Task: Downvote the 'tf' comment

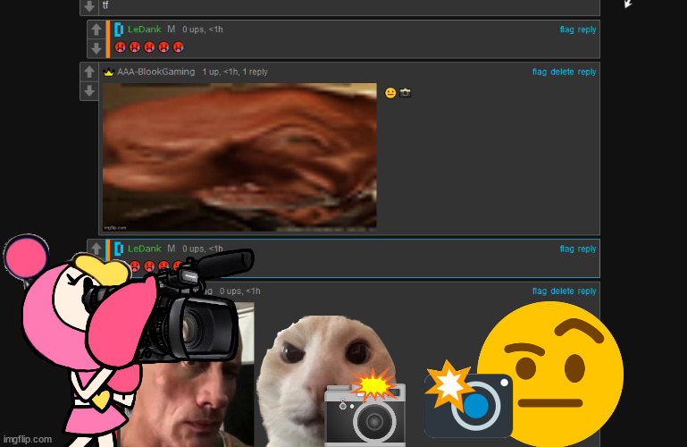Action: click(89, 6)
